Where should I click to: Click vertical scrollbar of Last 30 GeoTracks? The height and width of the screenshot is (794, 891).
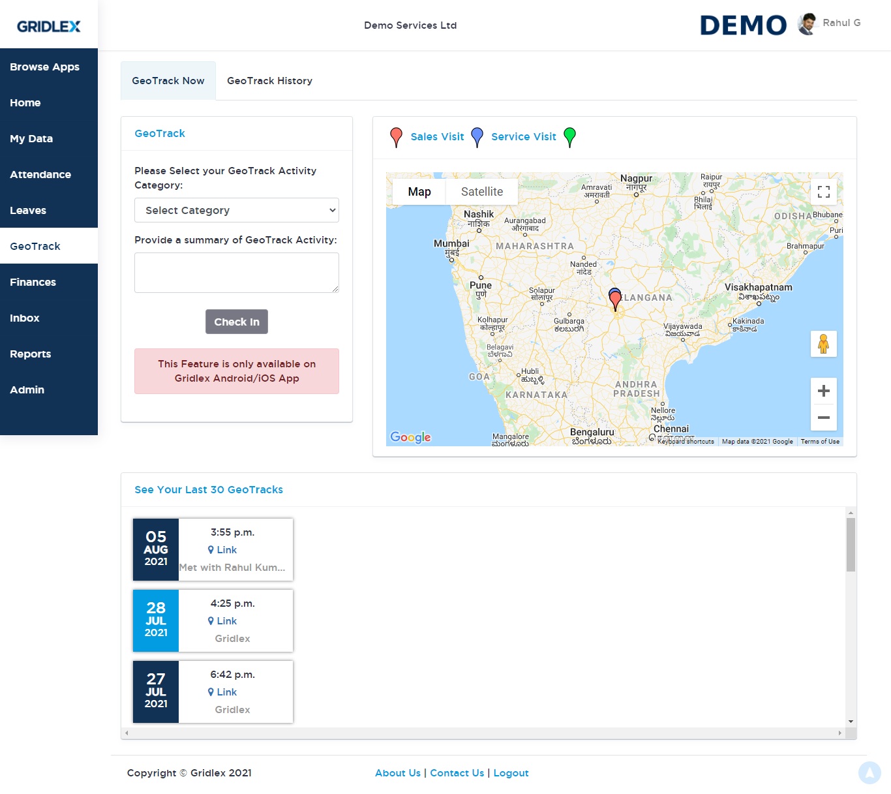(851, 545)
